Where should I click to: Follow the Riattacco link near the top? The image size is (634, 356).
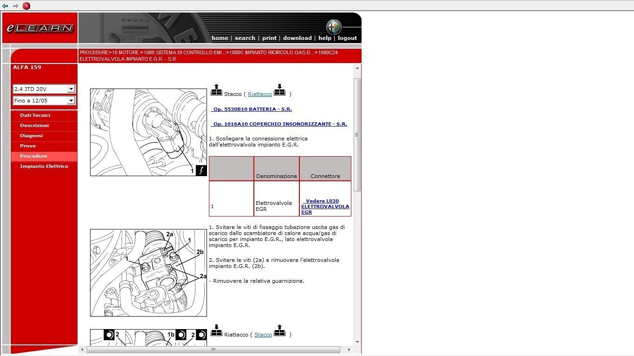(x=260, y=94)
